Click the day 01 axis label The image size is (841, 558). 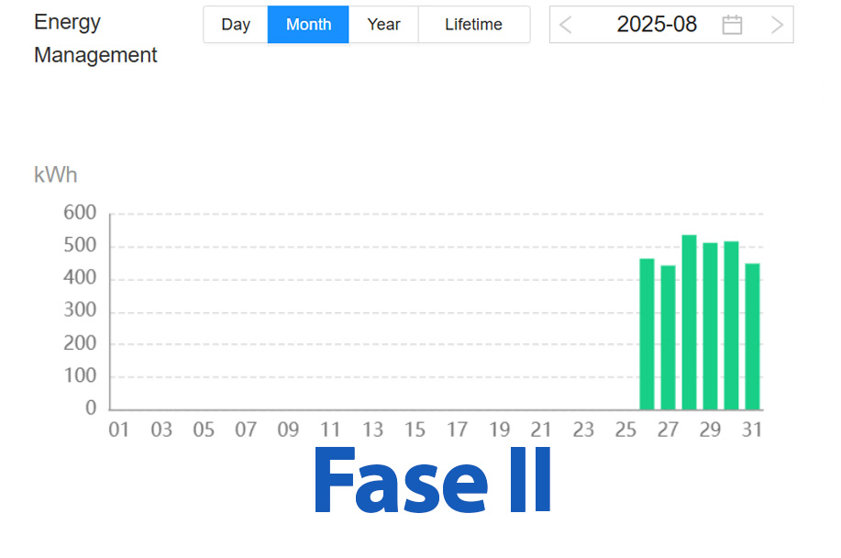tap(119, 429)
